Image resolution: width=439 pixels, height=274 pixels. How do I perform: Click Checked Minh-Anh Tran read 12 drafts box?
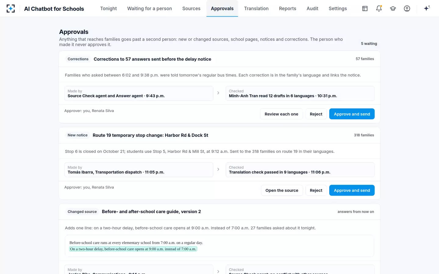pos(300,93)
